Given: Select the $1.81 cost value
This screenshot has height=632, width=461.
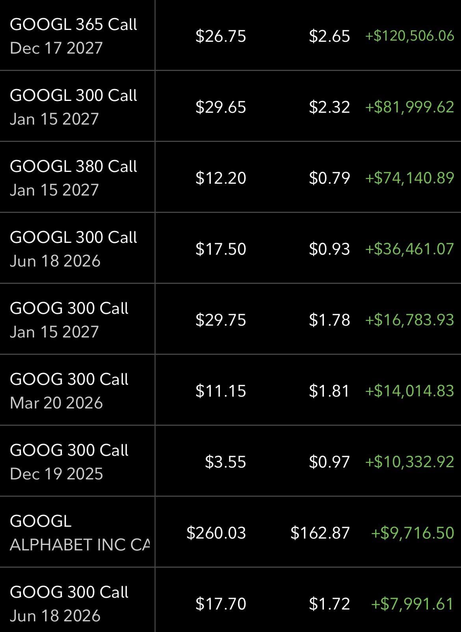Looking at the screenshot, I should pos(329,391).
